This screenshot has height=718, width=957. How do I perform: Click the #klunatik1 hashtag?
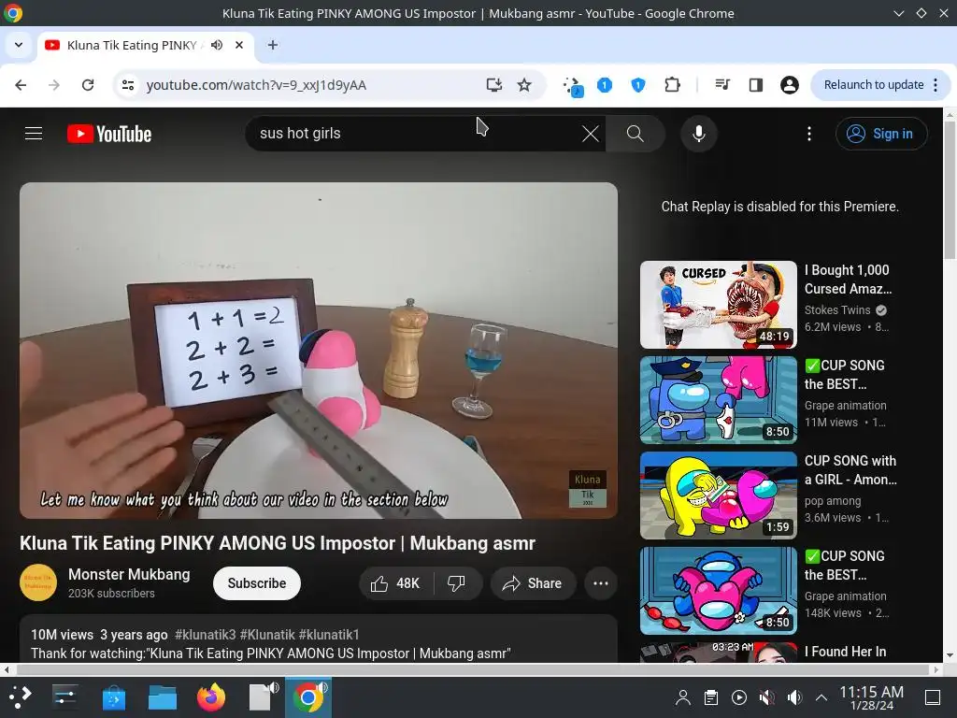(329, 635)
